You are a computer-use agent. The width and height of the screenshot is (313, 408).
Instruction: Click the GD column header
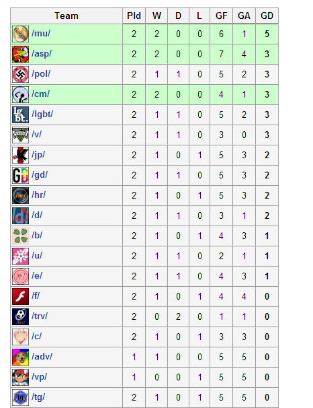point(267,16)
